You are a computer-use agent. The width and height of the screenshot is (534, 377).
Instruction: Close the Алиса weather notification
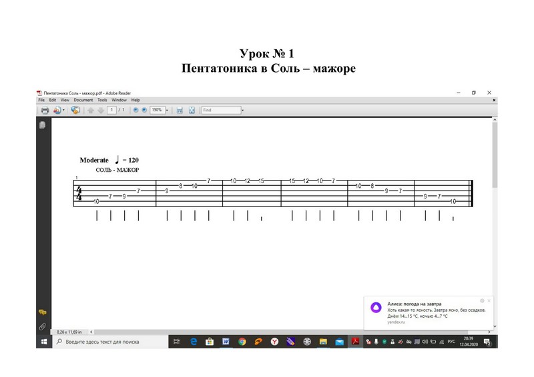coord(489,300)
